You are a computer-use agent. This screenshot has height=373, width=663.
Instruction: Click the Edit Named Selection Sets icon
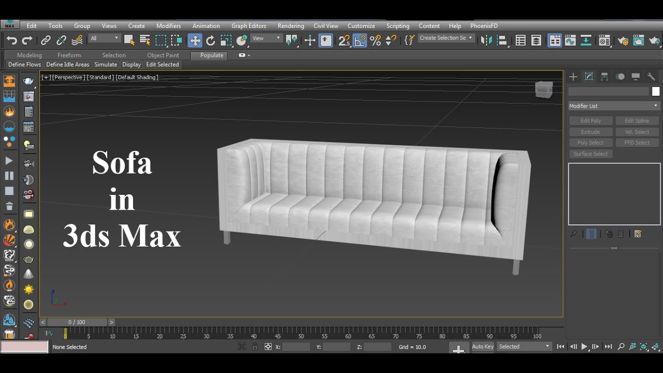point(409,40)
